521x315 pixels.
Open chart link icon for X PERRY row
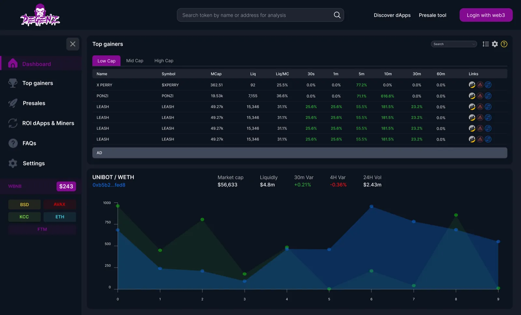(x=472, y=85)
